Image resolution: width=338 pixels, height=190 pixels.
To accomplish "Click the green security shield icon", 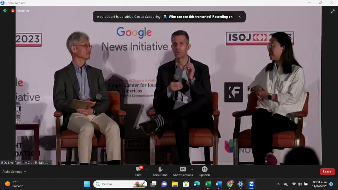I will tap(5, 11).
